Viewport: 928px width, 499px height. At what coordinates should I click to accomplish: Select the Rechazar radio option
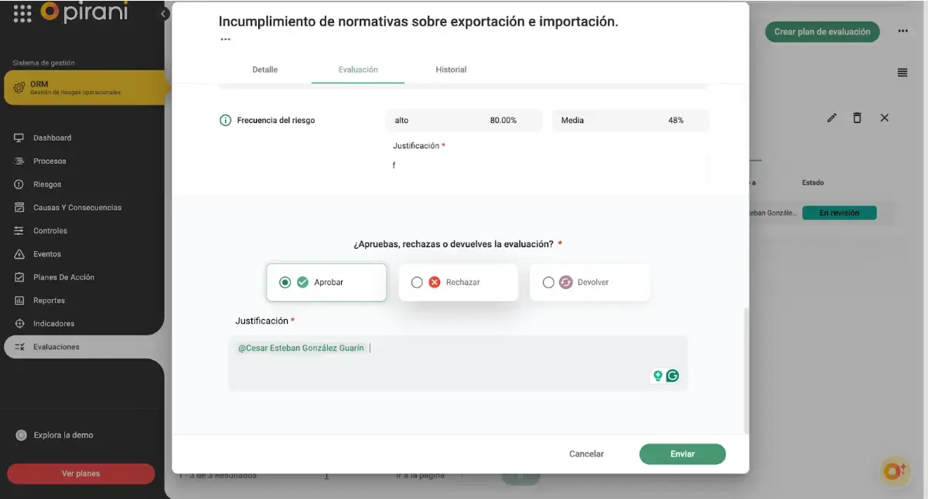[x=417, y=283]
